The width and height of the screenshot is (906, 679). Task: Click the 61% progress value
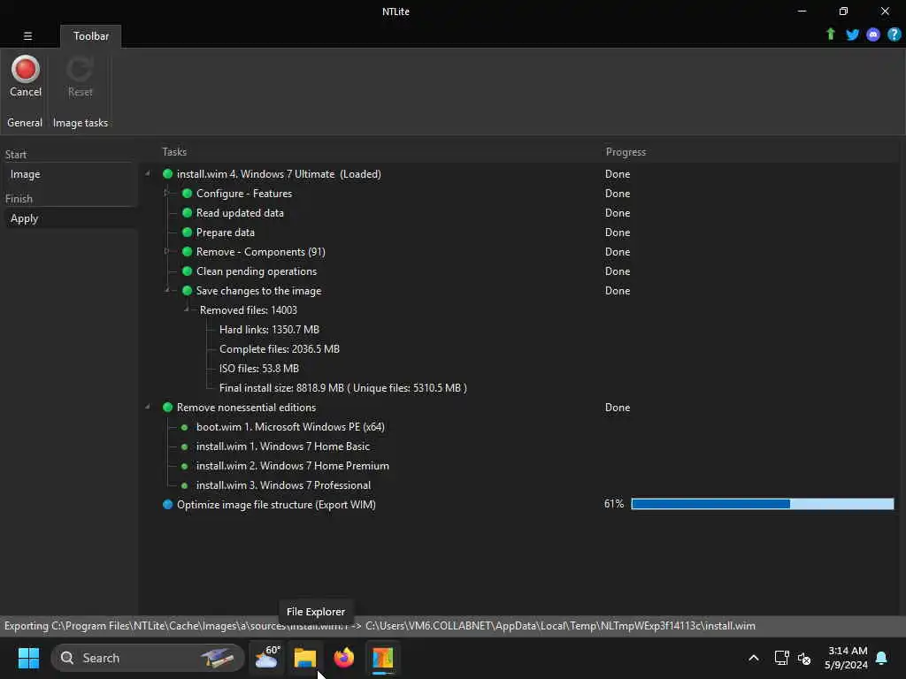[x=614, y=504]
